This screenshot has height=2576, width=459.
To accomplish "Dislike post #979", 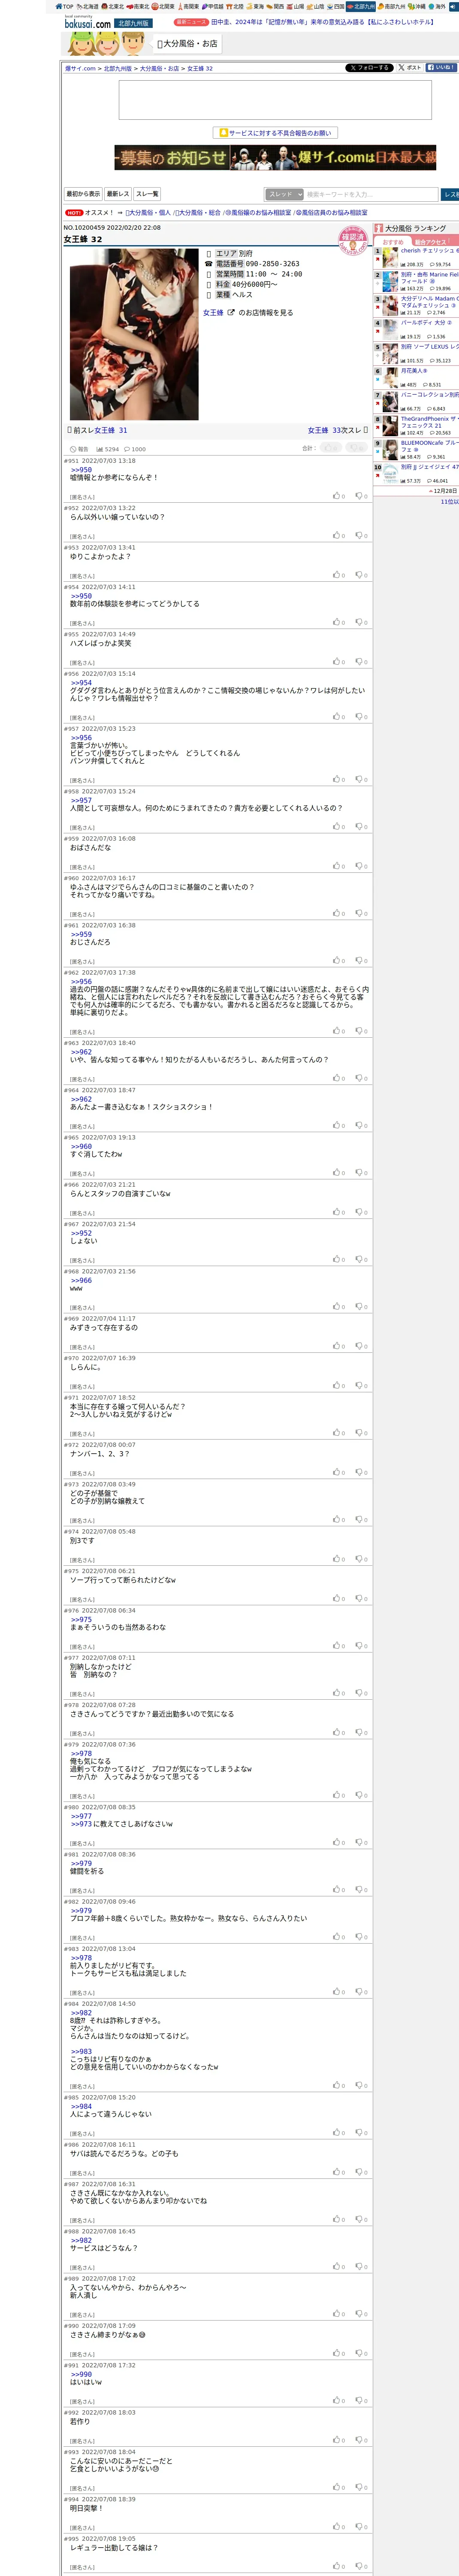I will (x=362, y=1795).
